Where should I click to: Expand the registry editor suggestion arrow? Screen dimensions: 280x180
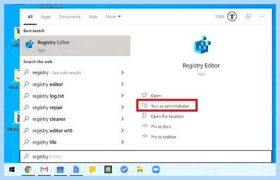(122, 84)
